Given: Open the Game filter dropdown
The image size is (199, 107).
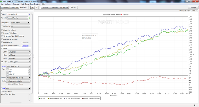Looking at the screenshot, I should (19, 52).
